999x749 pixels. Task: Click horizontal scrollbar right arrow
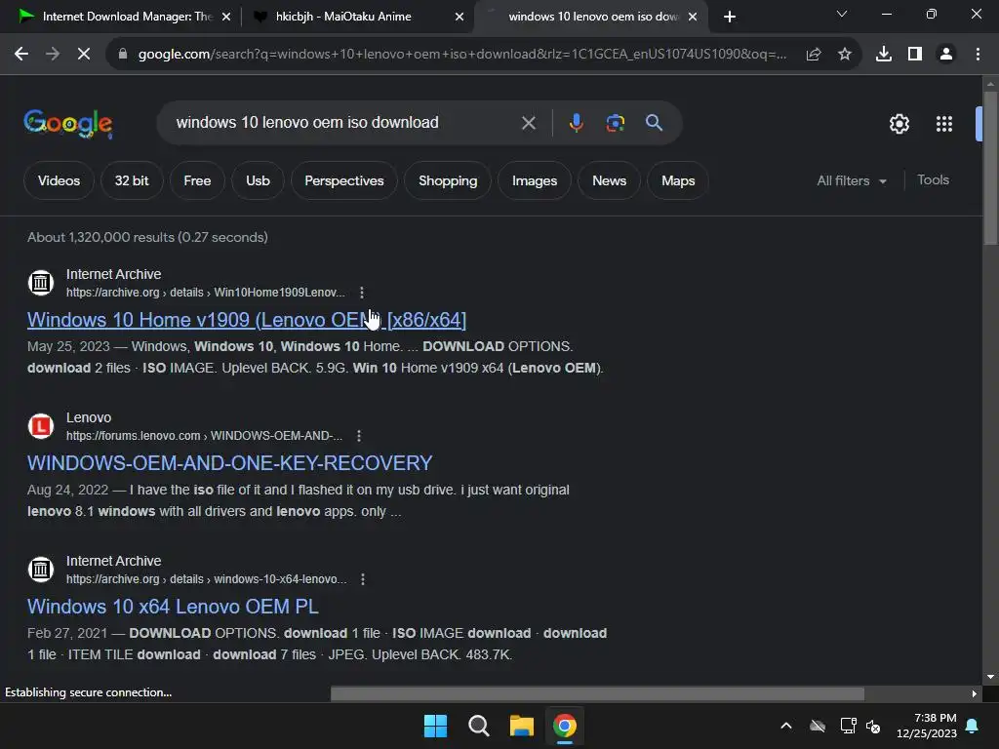click(x=975, y=693)
